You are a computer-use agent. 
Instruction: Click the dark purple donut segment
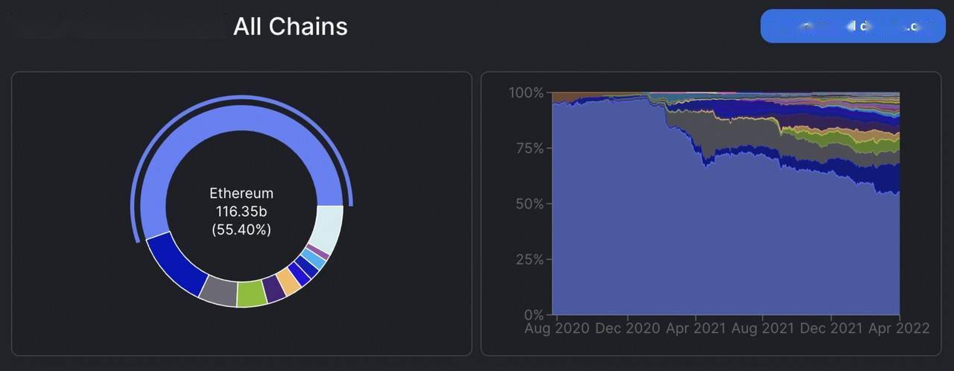point(274,289)
